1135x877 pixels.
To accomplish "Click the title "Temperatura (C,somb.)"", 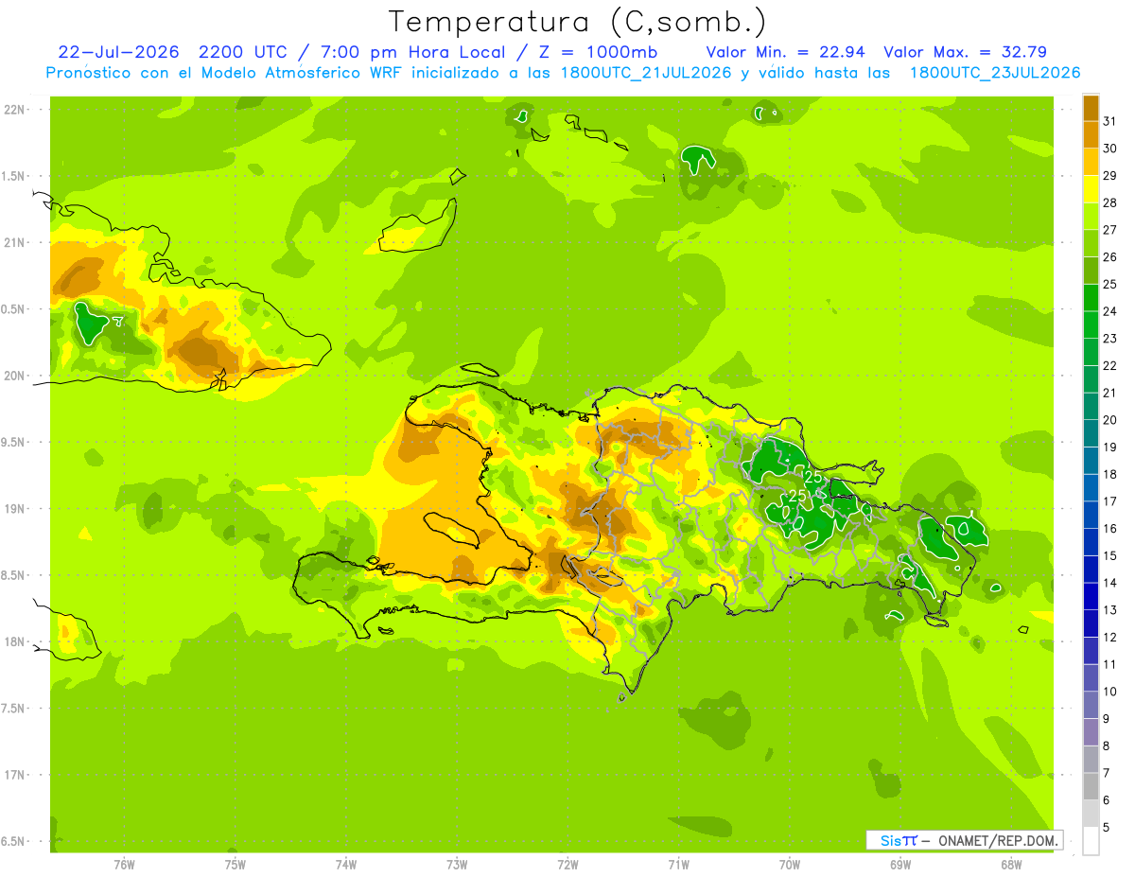I will (578, 23).
